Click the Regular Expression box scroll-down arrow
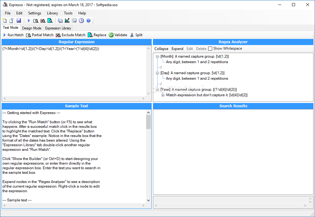The width and height of the screenshot is (315, 217). [x=149, y=93]
